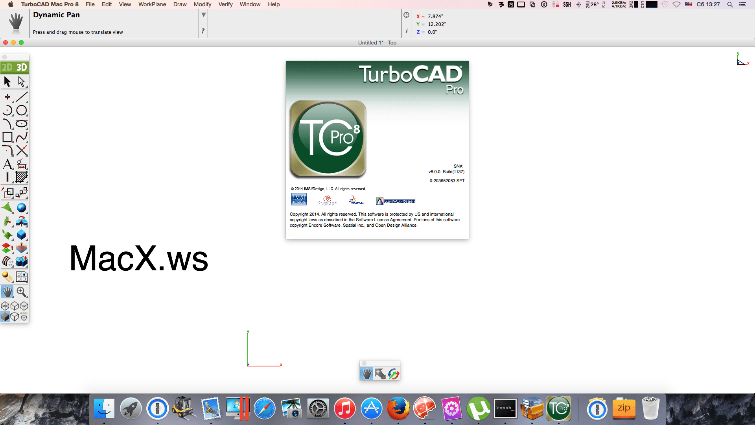Open the G1 G2 curvature analysis tool
Viewport: 755px width, 425px height.
click(7, 261)
